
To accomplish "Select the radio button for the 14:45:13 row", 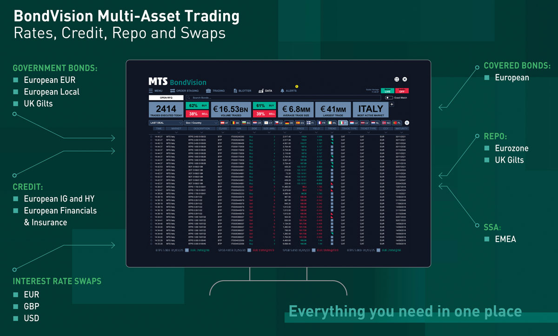I will point(151,143).
